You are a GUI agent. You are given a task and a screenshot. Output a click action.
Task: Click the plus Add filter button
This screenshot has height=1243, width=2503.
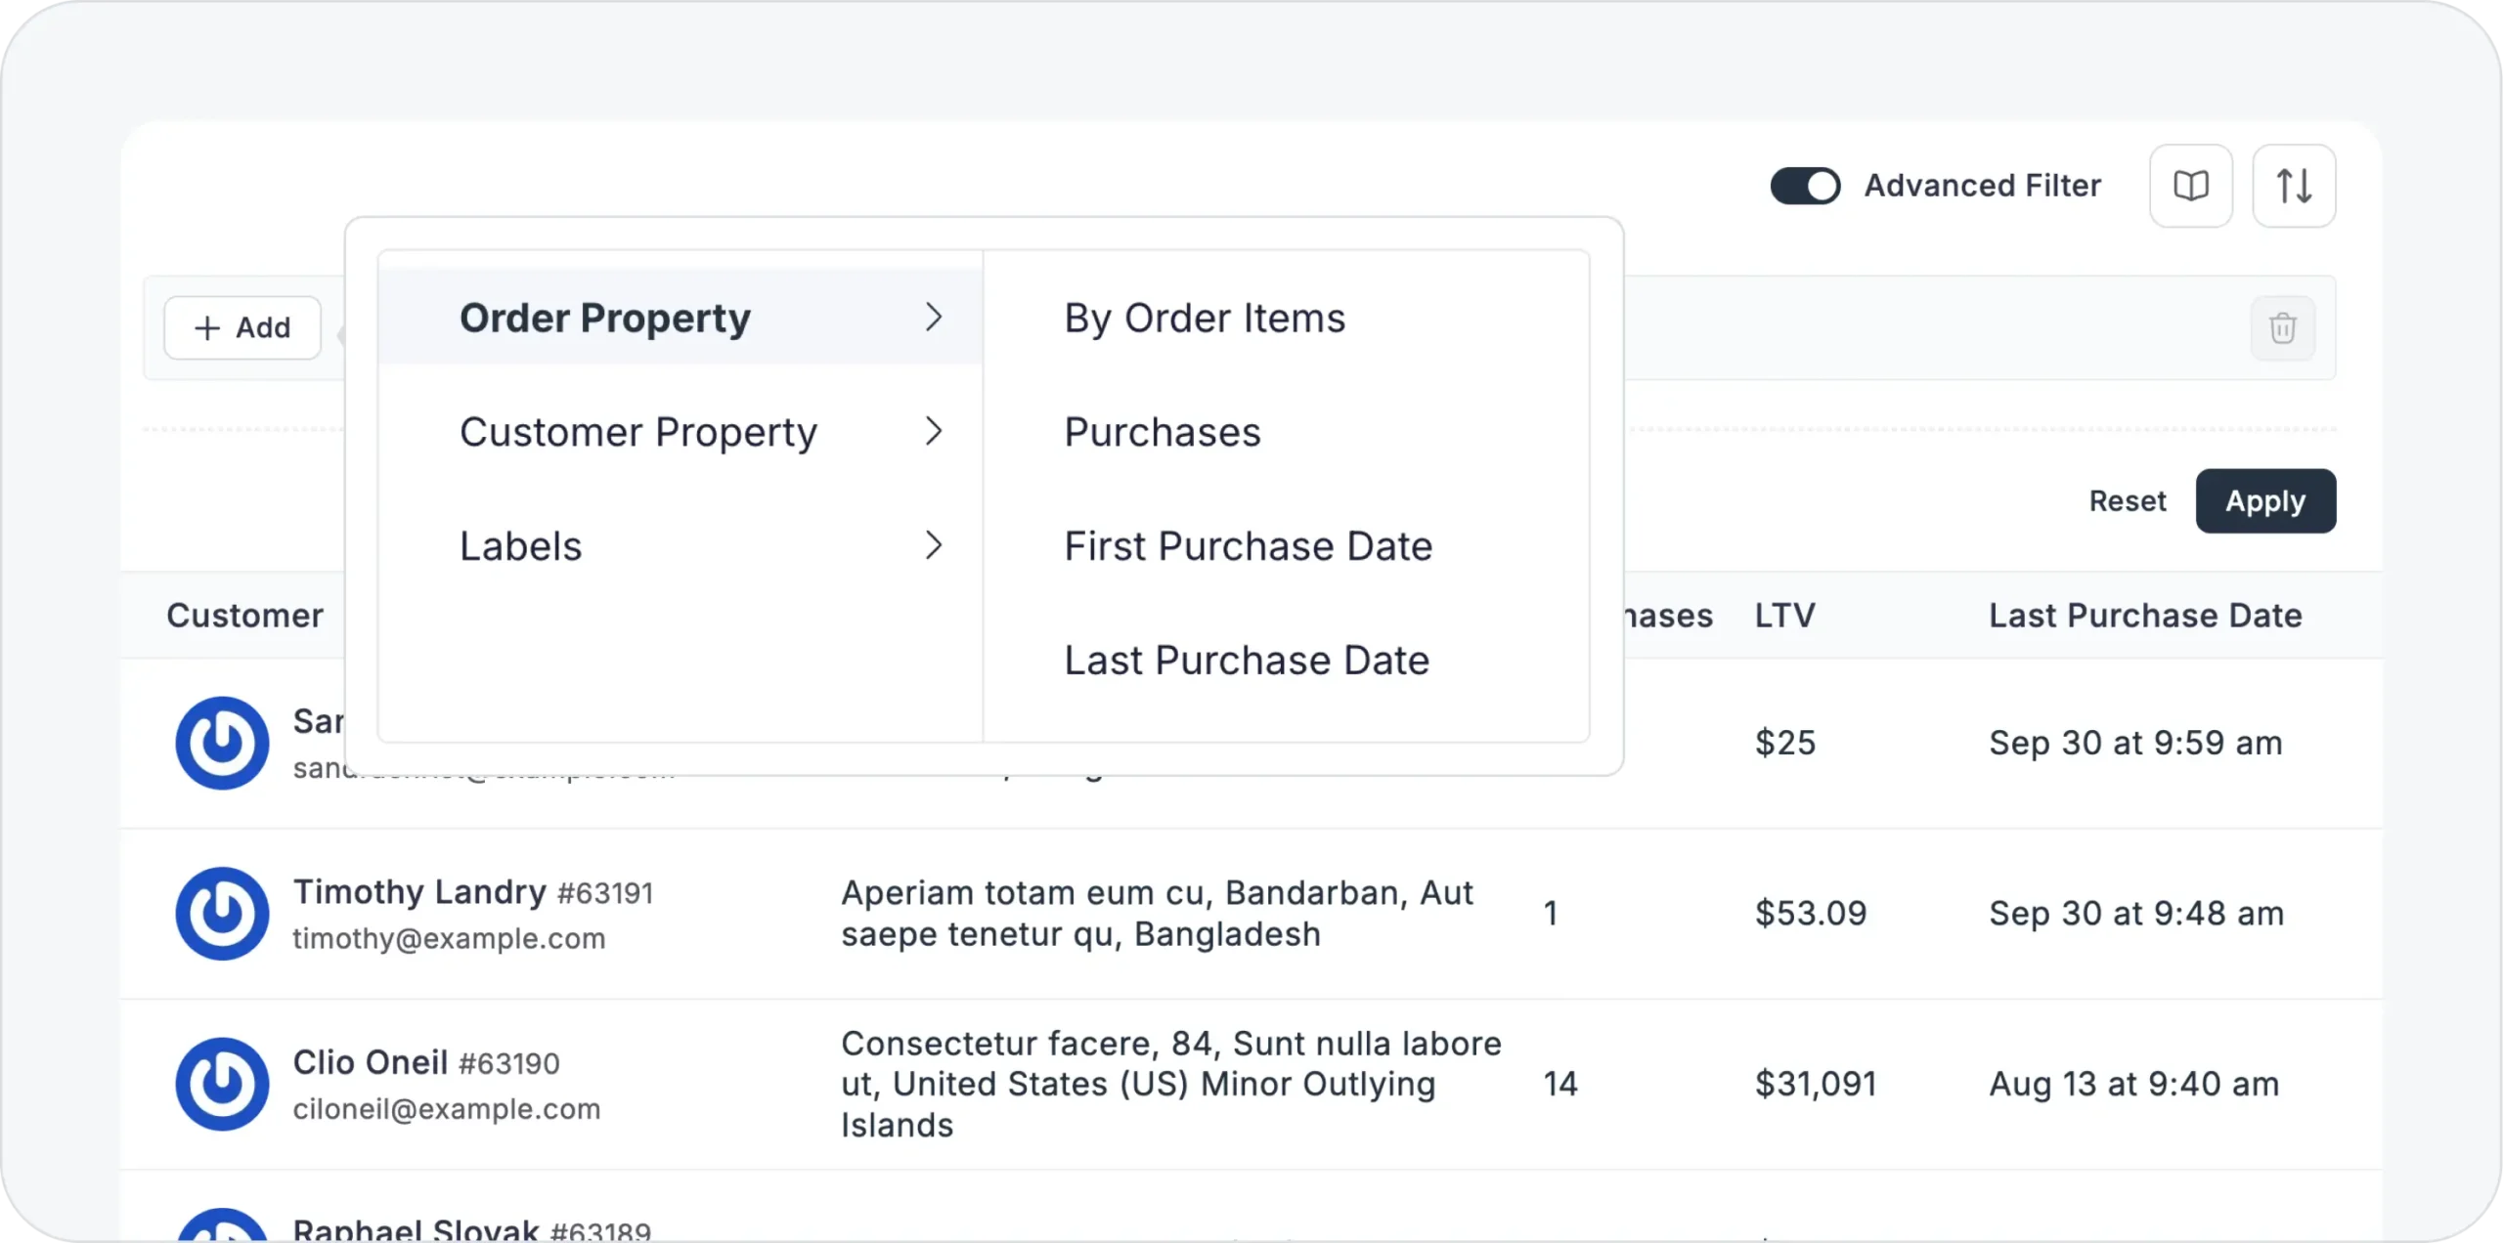242,328
